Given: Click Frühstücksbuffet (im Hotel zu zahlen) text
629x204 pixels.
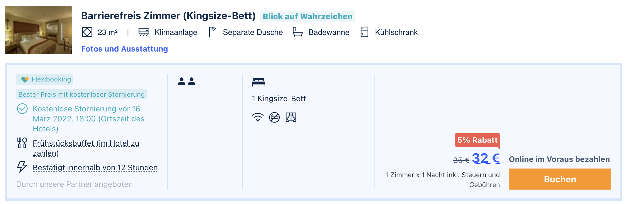Looking at the screenshot, I should [86, 148].
